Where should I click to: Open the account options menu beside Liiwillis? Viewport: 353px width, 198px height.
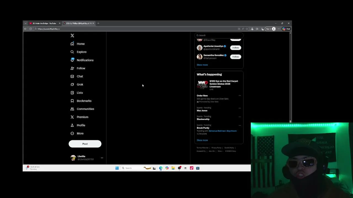tap(102, 158)
